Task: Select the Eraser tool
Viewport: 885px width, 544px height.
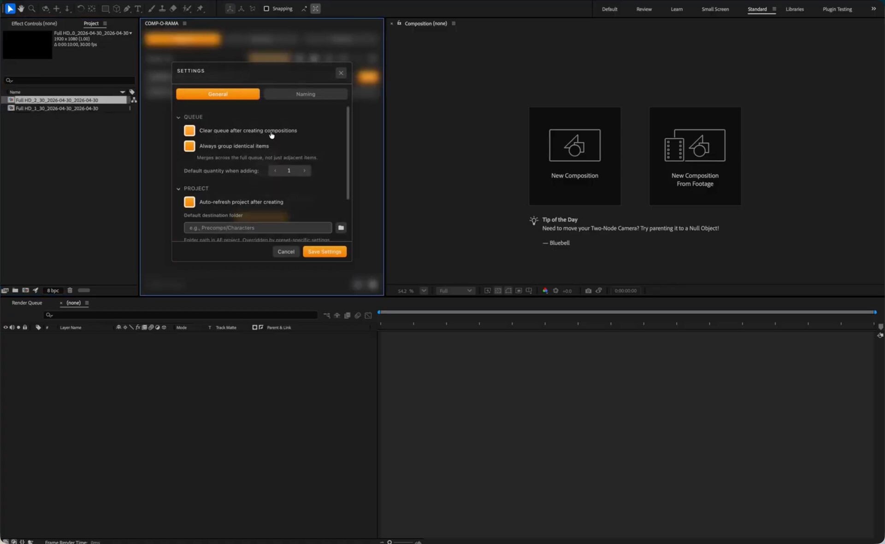Action: click(x=173, y=9)
